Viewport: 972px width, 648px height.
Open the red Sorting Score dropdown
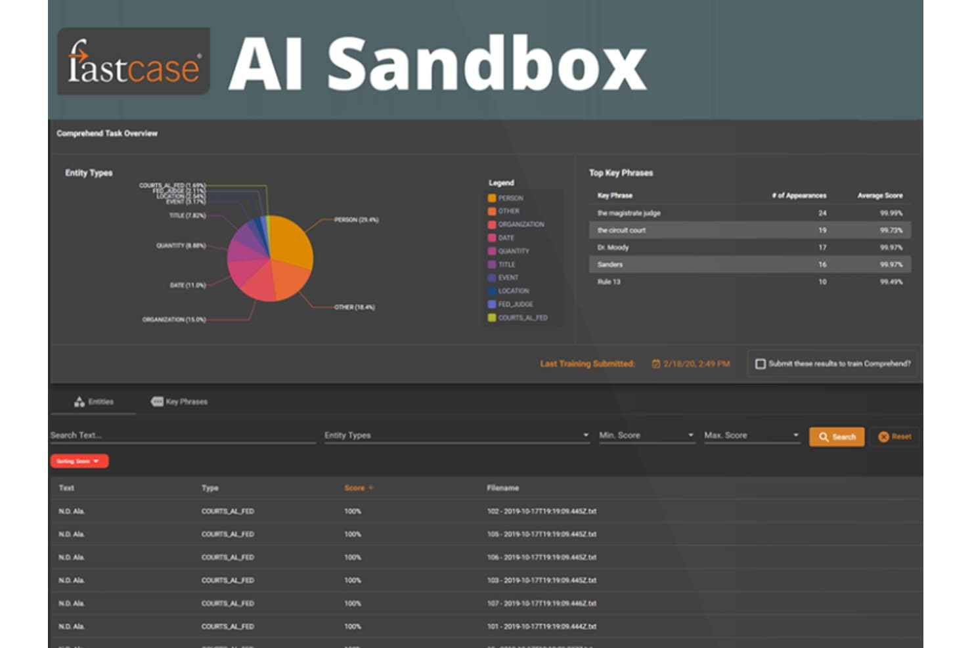tap(79, 461)
